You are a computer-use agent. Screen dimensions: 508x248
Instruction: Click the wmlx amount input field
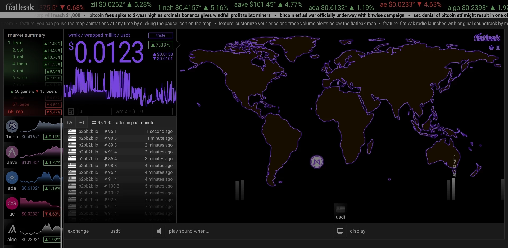[x=95, y=111]
